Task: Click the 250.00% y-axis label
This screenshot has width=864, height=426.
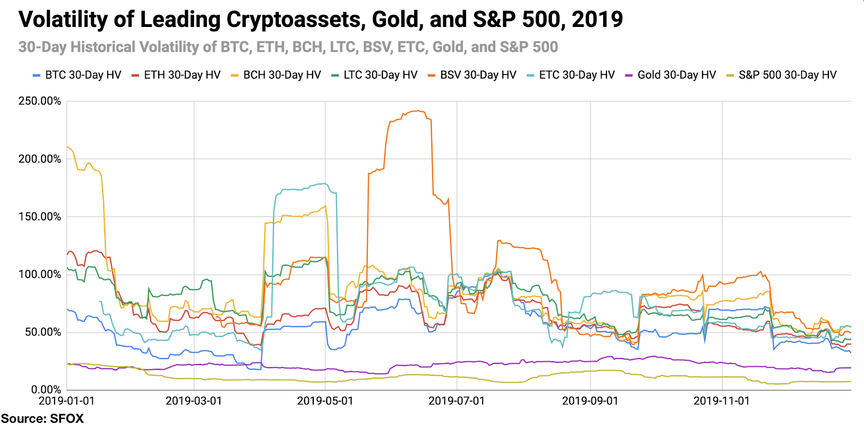Action: [x=40, y=101]
